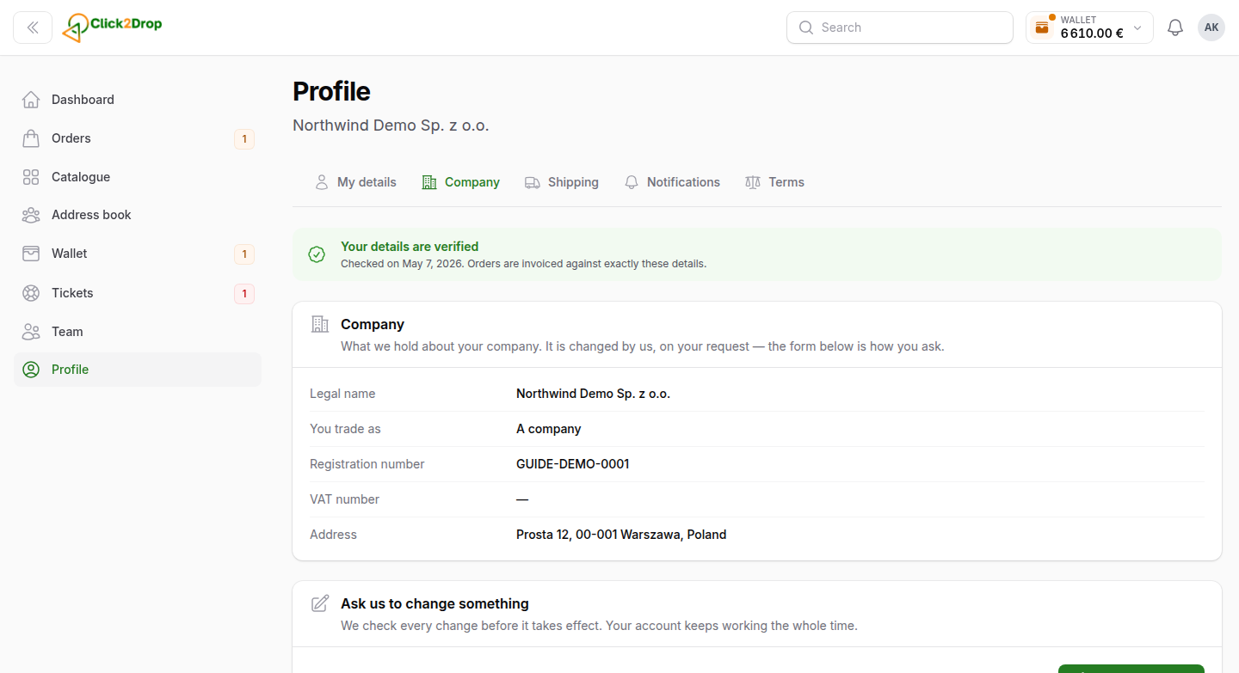Click the Ask us to change something heading
This screenshot has width=1239, height=673.
click(435, 603)
